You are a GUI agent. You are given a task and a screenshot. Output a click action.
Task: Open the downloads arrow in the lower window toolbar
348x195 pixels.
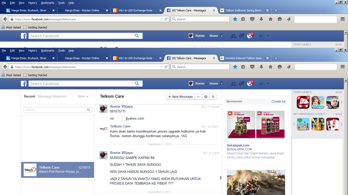click(x=261, y=67)
